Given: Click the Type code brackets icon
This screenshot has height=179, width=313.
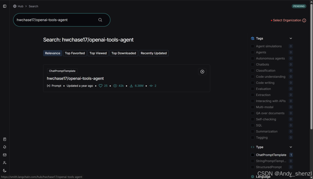Looking at the screenshot, I should [252, 147].
